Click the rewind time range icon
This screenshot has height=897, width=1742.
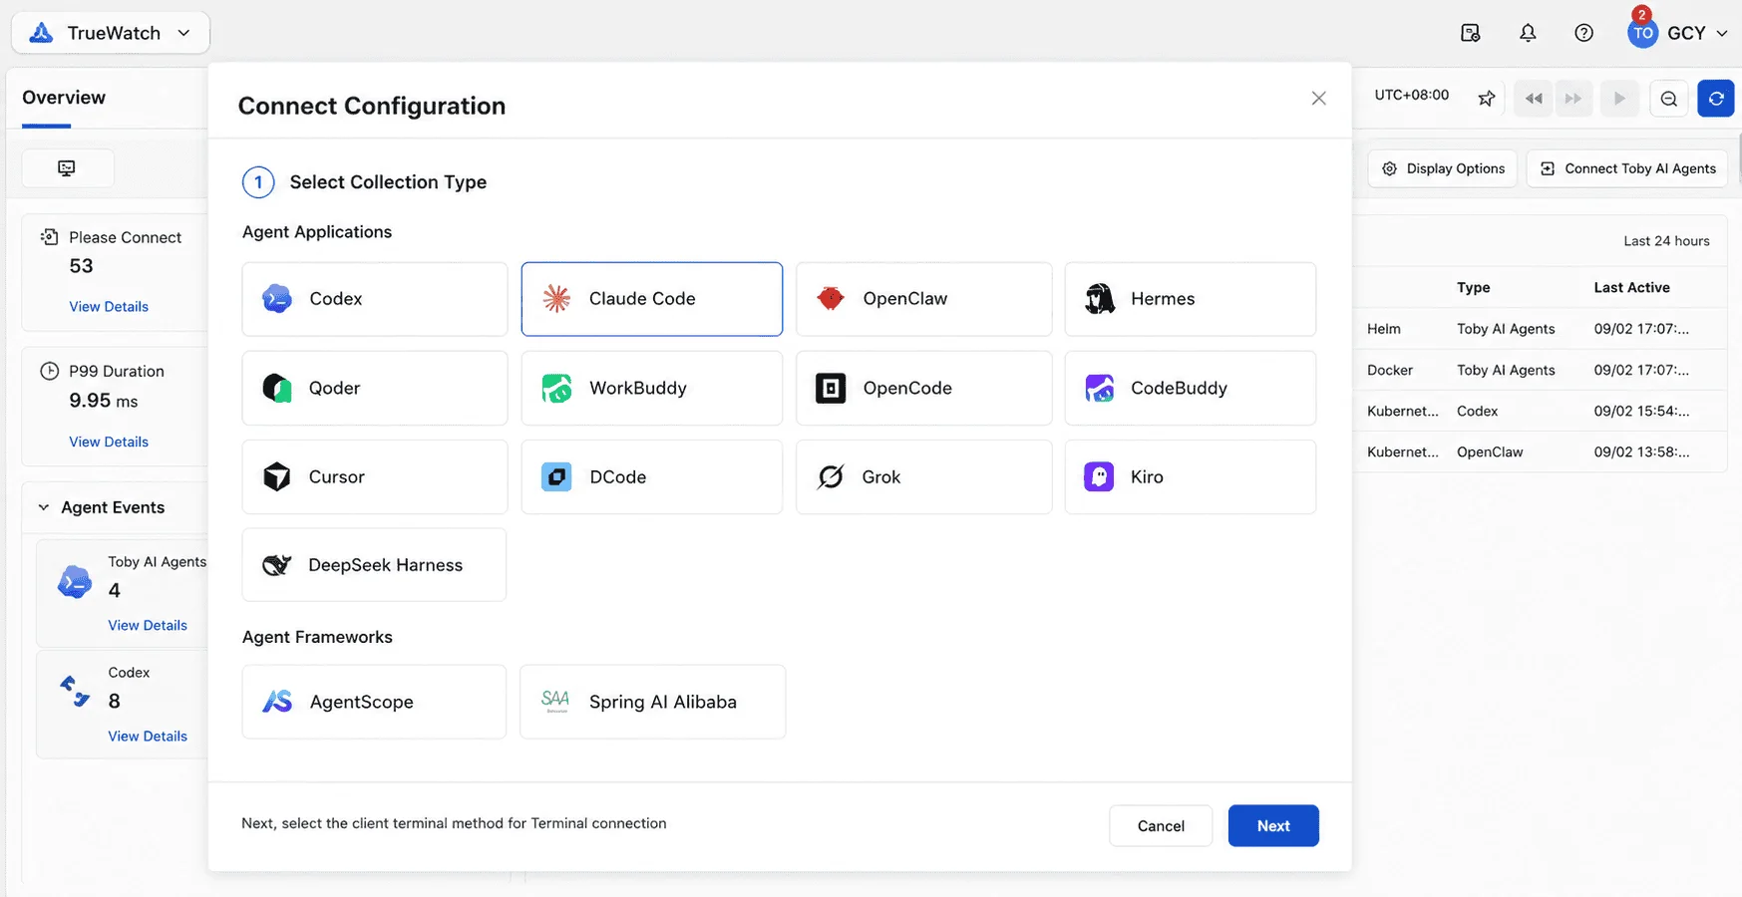coord(1534,99)
